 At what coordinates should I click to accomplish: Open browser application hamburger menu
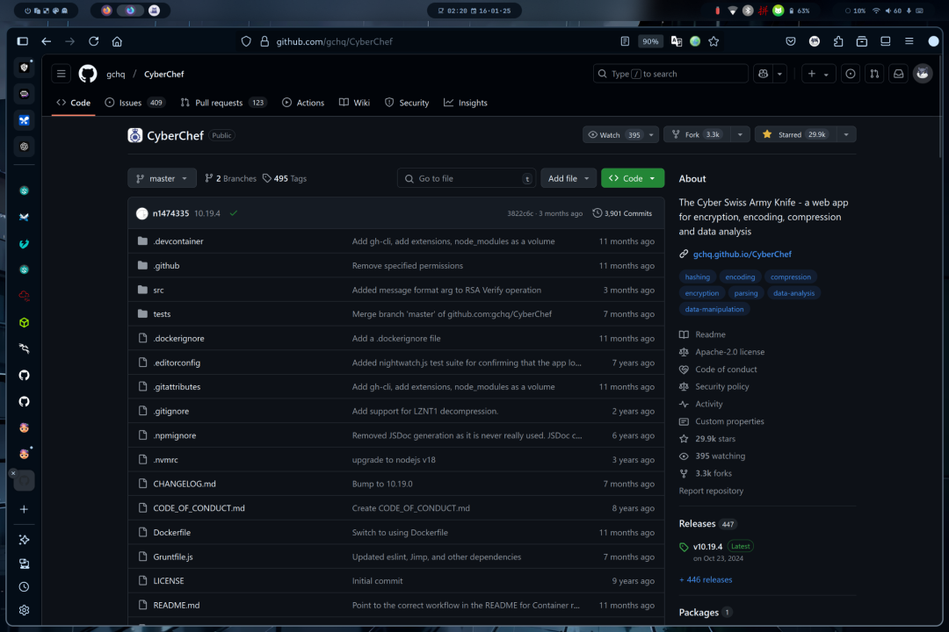[909, 41]
